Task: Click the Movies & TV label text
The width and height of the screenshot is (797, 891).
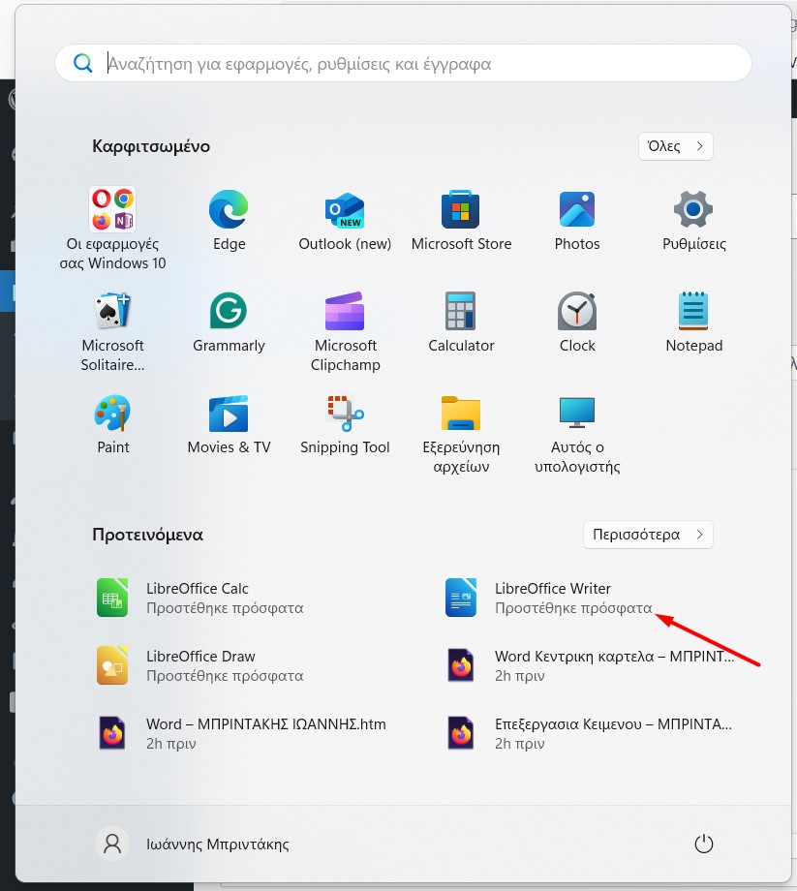Action: tap(229, 447)
